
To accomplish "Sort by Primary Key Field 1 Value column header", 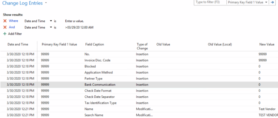I will (59, 44).
